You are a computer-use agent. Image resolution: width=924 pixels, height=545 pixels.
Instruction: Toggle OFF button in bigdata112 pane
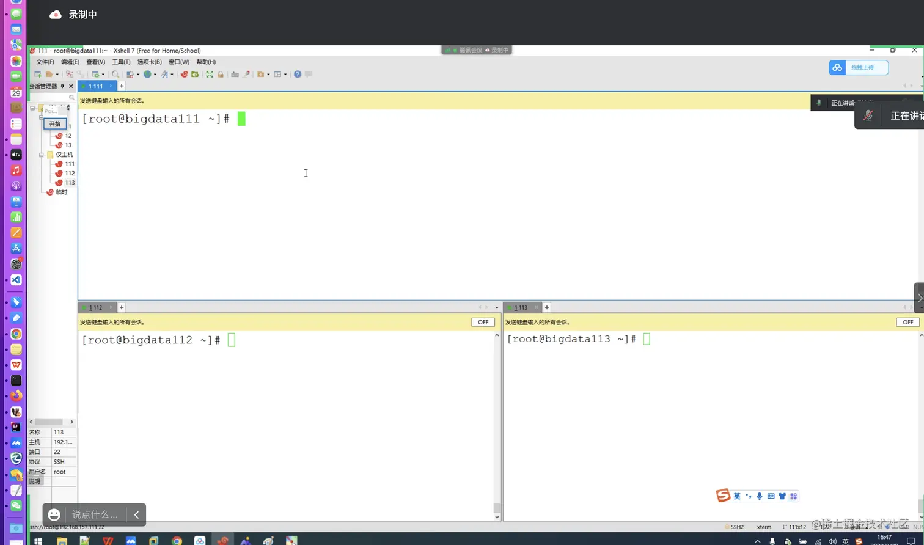click(x=483, y=322)
